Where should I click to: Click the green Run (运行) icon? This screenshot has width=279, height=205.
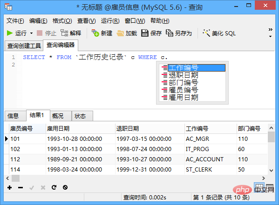tap(10, 33)
